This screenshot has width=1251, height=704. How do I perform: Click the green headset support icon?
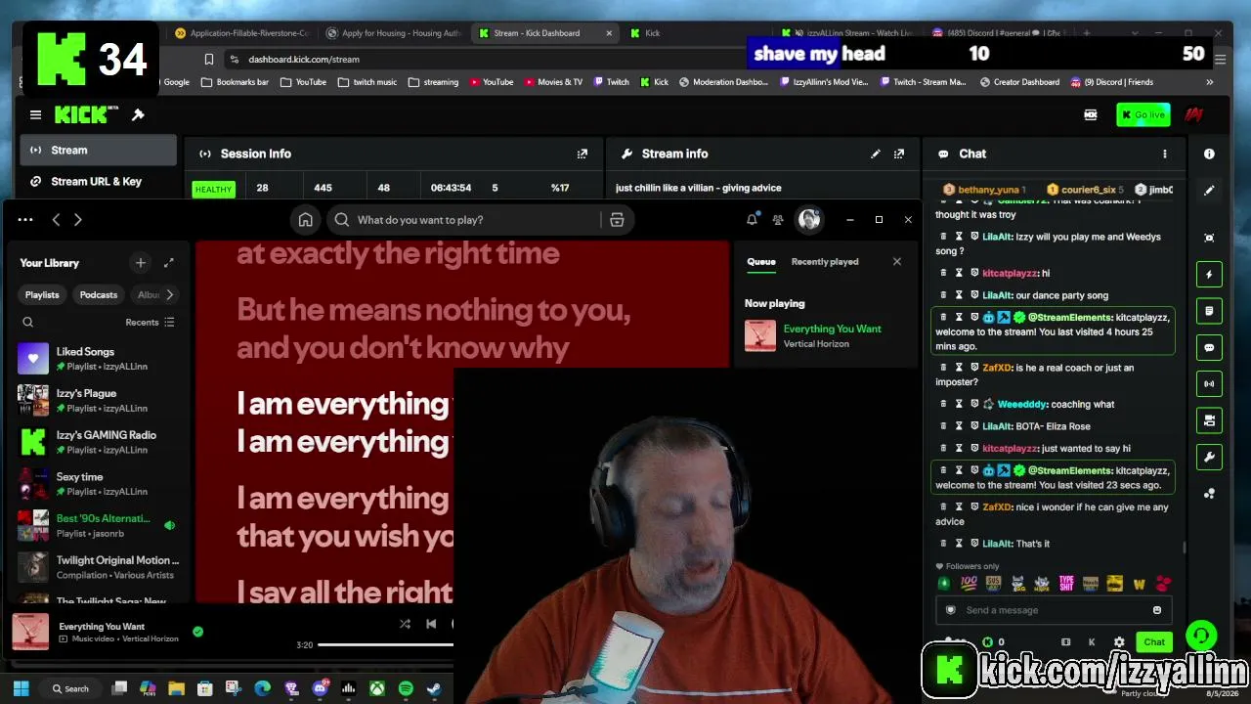click(1201, 637)
